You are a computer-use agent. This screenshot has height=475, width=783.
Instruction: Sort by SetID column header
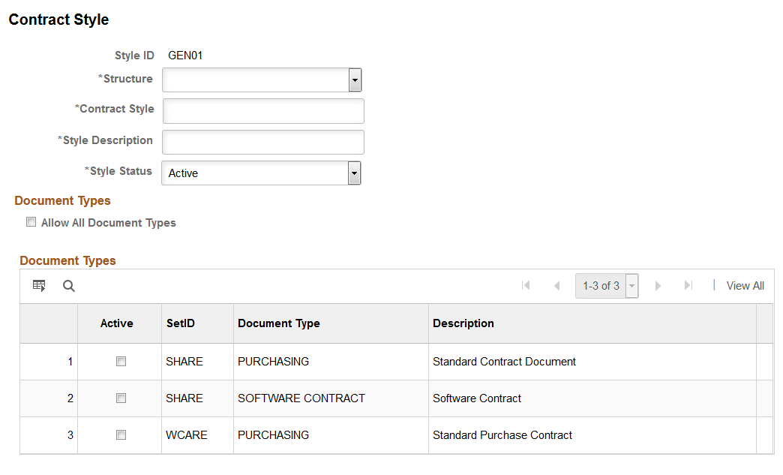point(180,323)
